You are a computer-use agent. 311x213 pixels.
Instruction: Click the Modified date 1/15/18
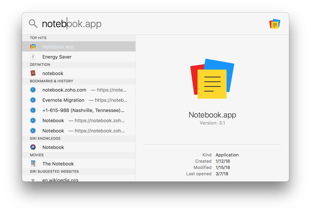tap(223, 168)
